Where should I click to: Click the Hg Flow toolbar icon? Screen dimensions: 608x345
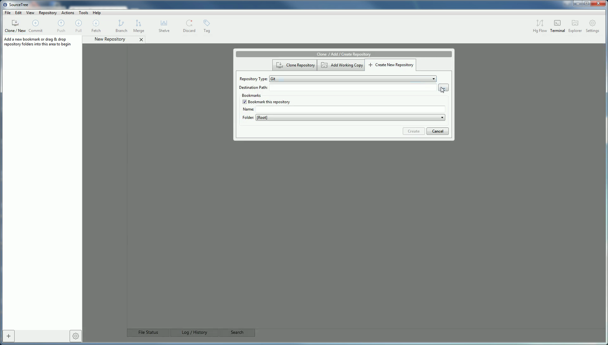click(x=540, y=26)
